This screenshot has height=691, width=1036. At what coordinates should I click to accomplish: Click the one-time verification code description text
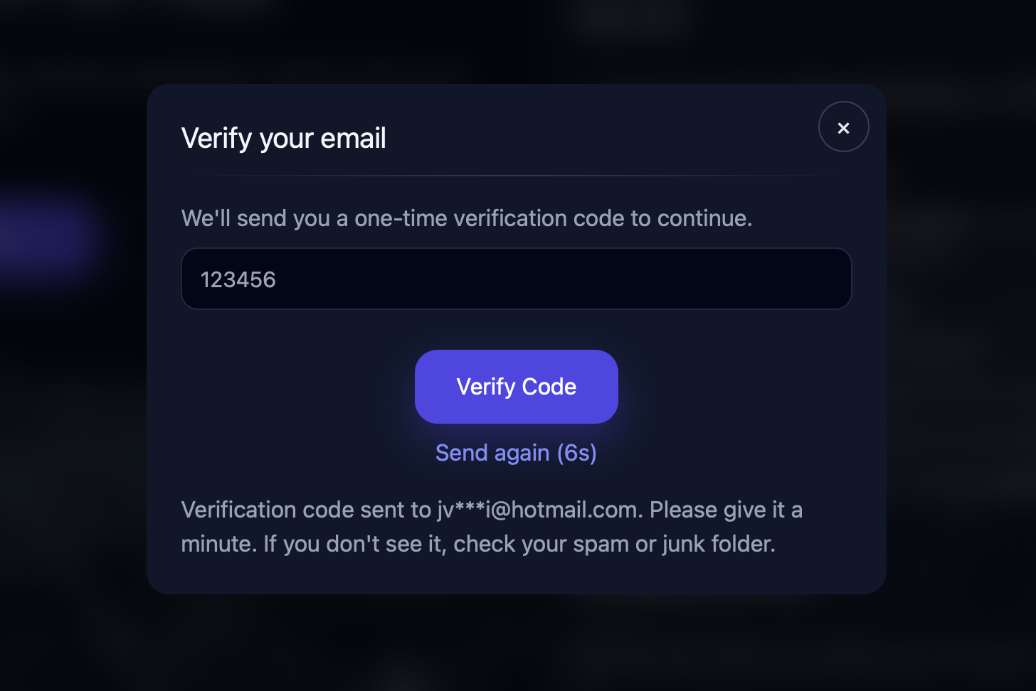[x=466, y=218]
